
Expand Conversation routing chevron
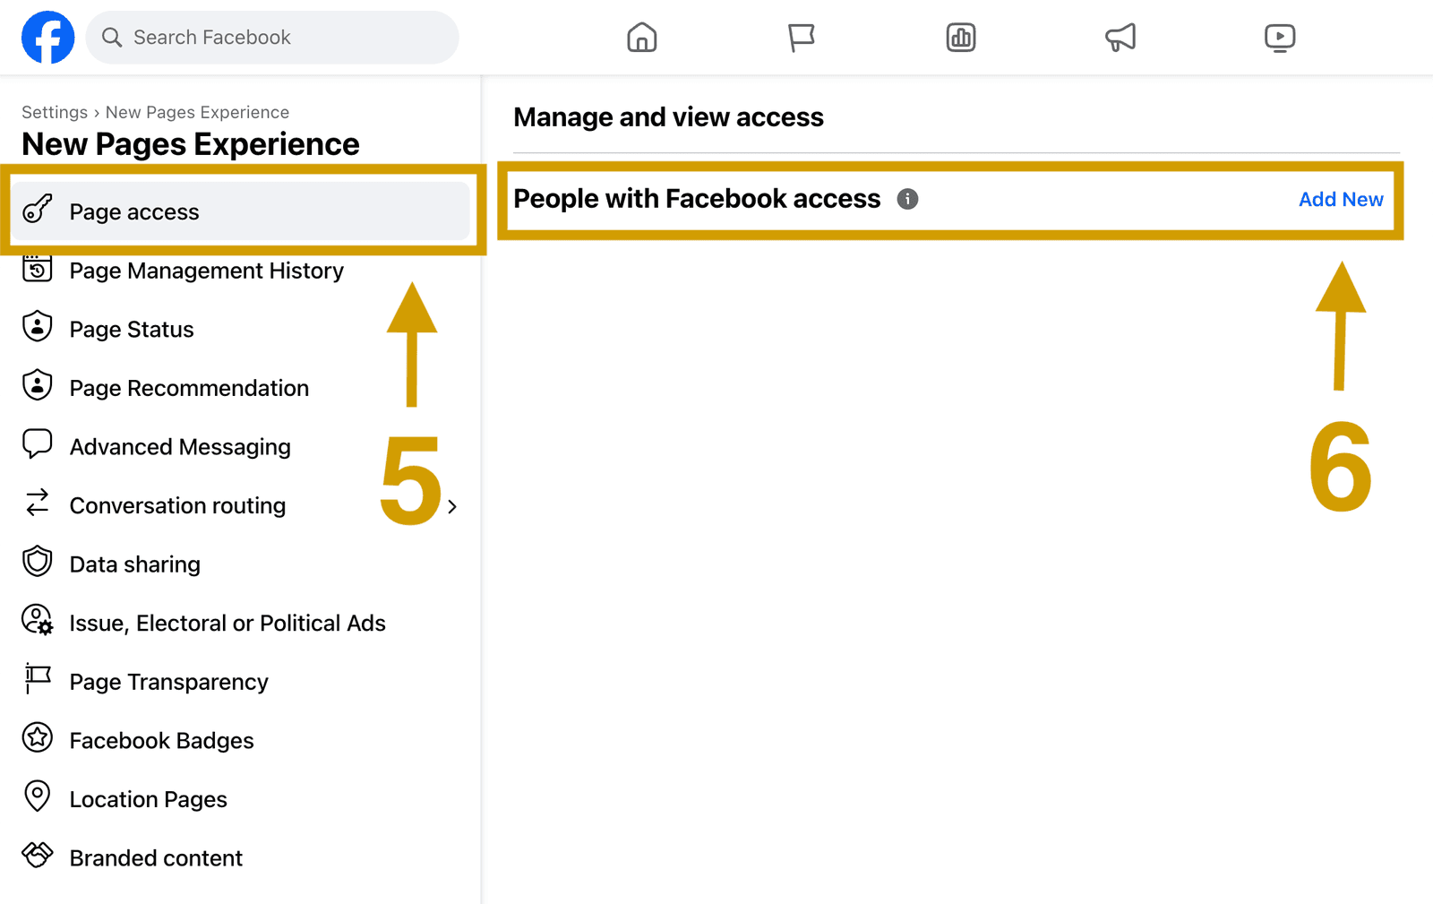click(452, 506)
